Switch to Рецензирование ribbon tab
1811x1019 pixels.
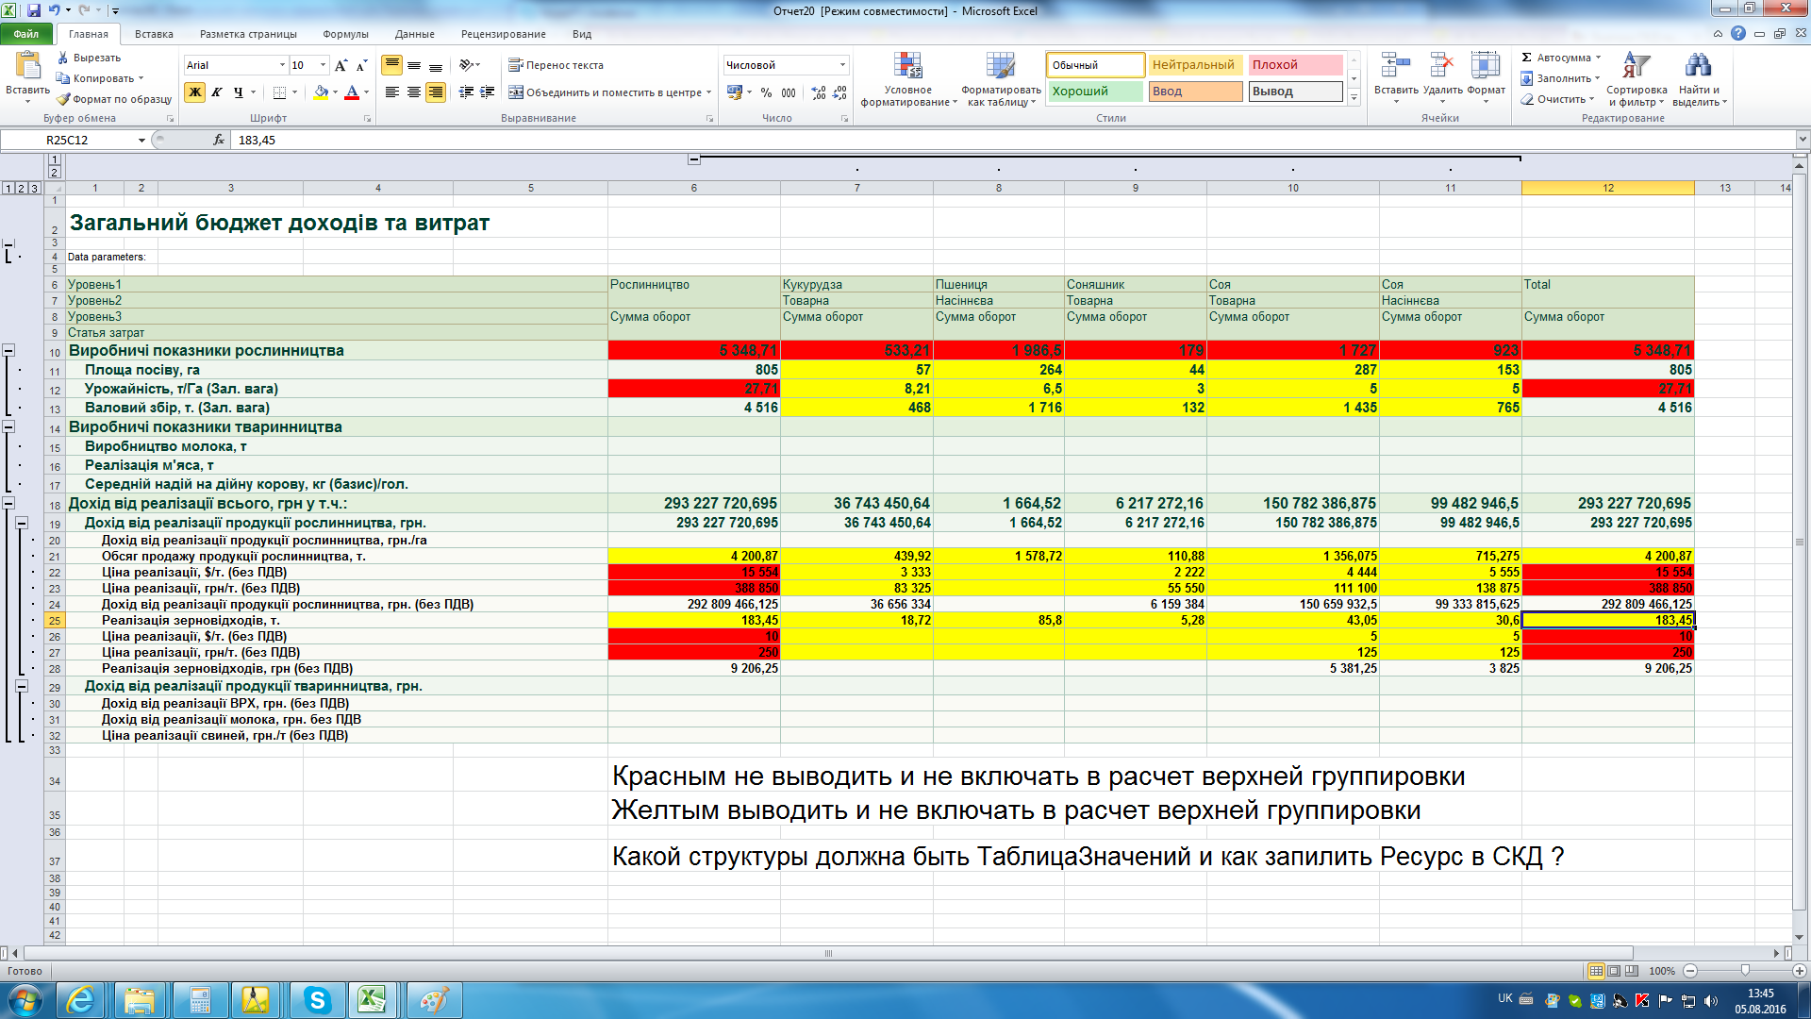[504, 34]
